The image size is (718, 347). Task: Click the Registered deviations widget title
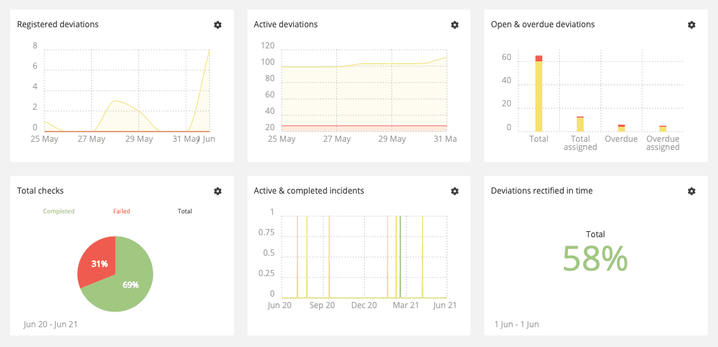(x=58, y=25)
